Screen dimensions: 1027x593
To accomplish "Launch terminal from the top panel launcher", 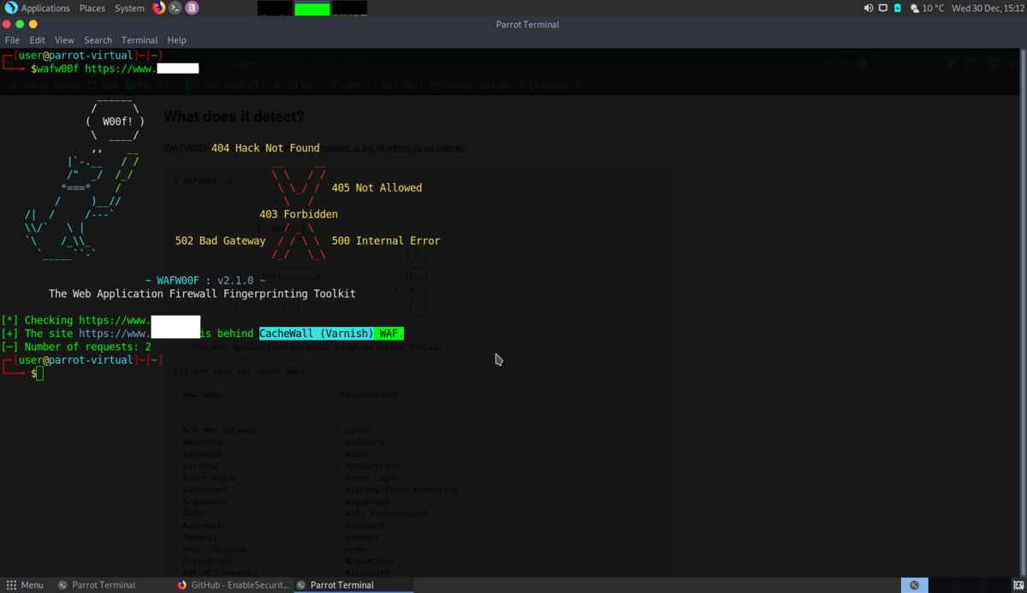I will (x=175, y=8).
